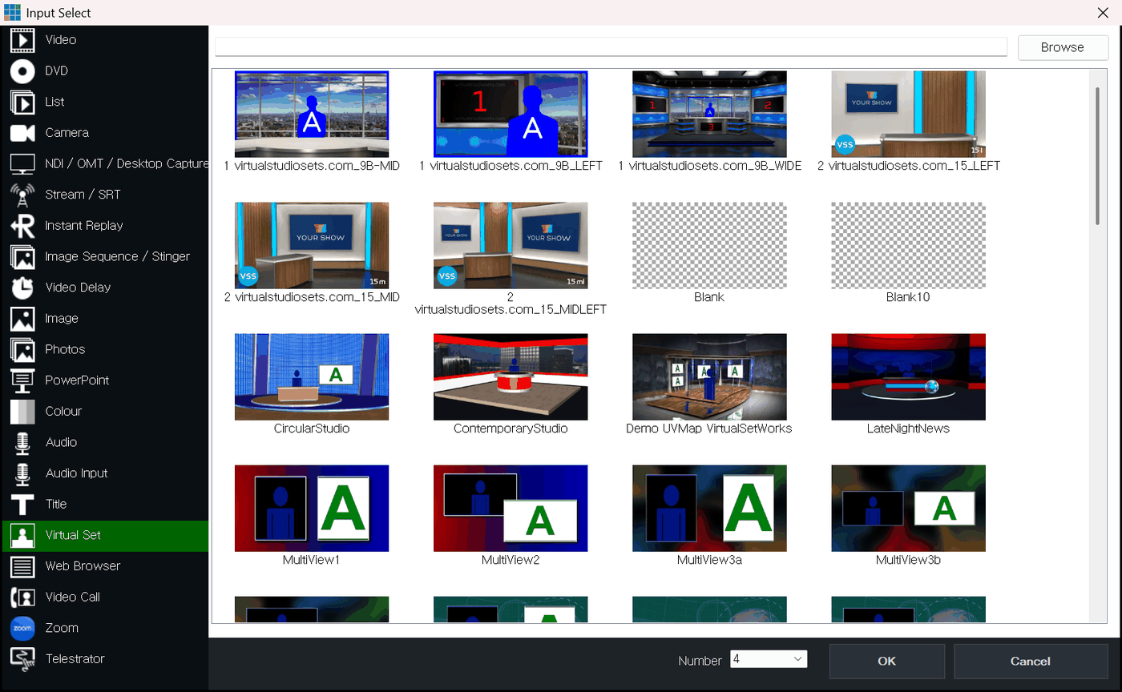
Task: Open the Telestrator icon
Action: tap(22, 659)
